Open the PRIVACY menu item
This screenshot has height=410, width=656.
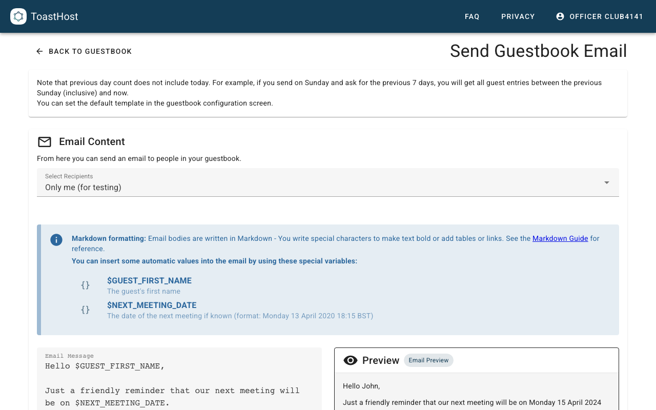518,16
